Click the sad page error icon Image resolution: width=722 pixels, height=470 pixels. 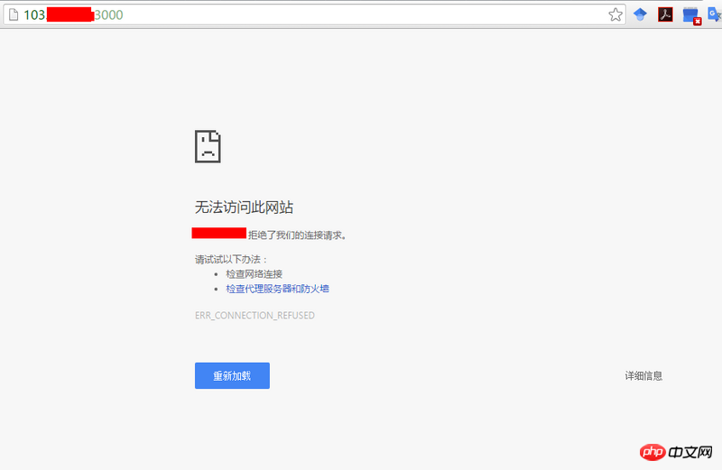click(208, 146)
